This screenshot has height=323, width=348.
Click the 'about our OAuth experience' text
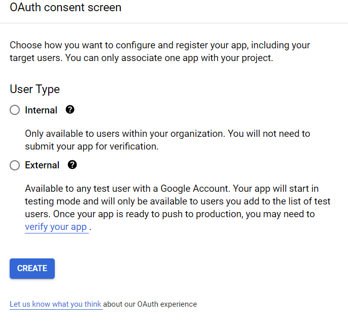tap(150, 304)
